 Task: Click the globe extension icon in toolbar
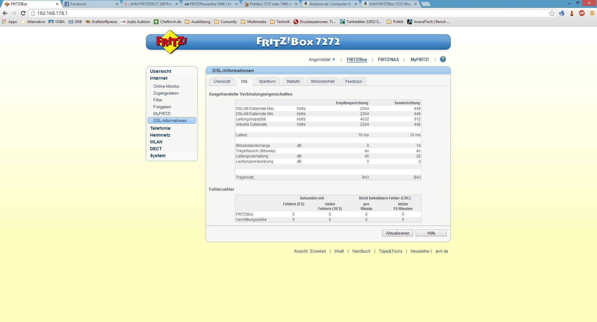[x=562, y=13]
